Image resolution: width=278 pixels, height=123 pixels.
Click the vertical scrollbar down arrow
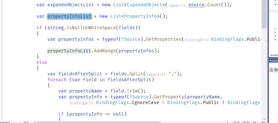pos(264,119)
